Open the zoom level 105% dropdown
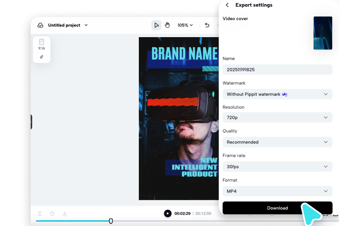The image size is (339, 226). [185, 25]
